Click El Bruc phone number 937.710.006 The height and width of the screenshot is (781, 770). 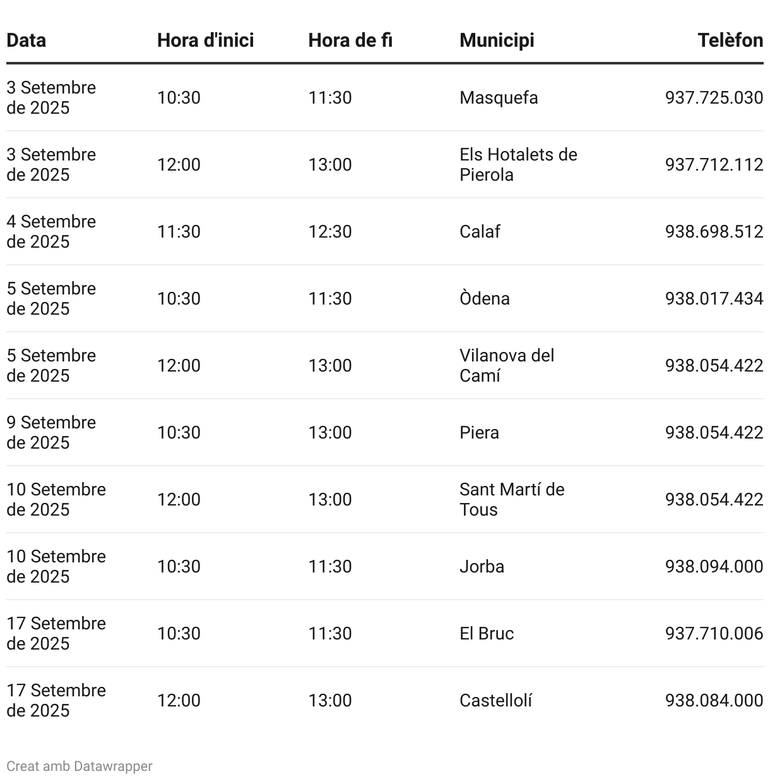pyautogui.click(x=714, y=634)
